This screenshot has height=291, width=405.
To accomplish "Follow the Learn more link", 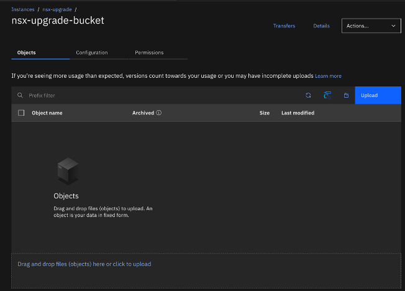I will click(328, 76).
